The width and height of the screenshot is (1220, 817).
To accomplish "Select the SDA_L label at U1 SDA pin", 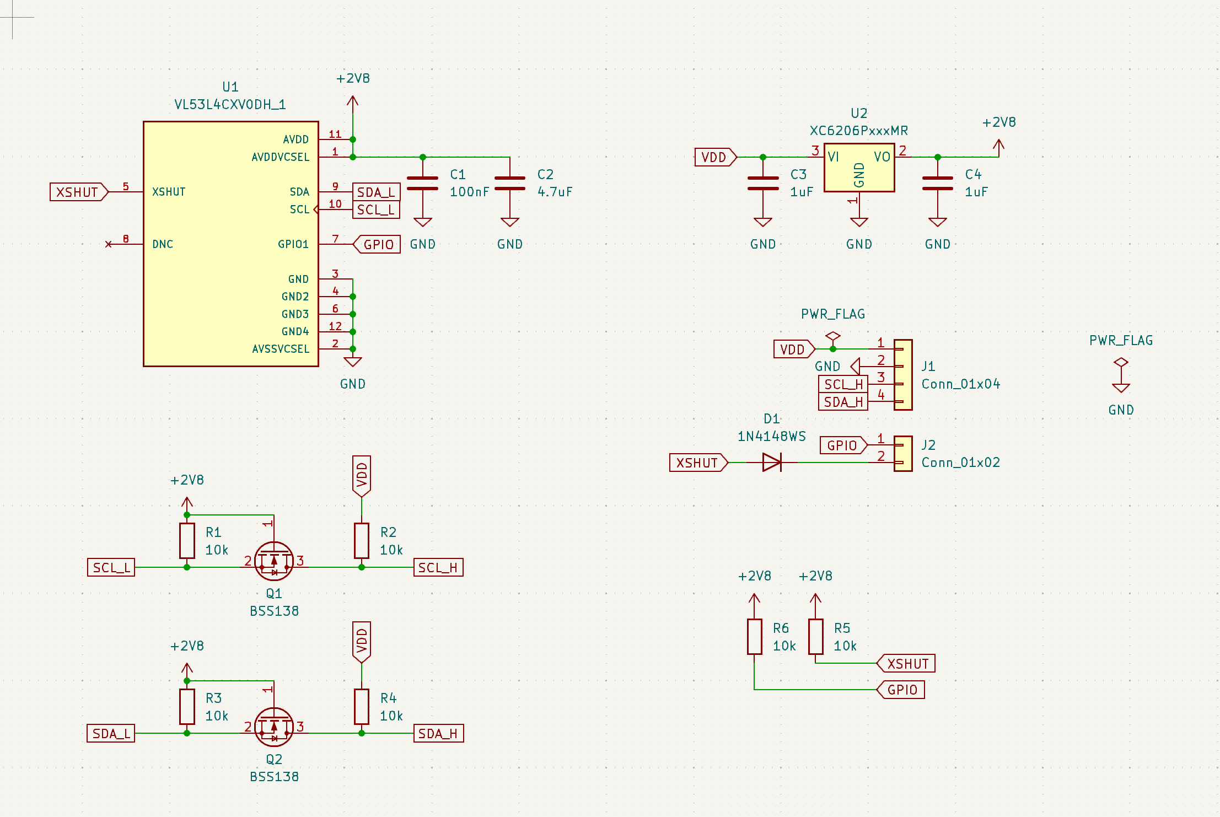I will pos(376,192).
